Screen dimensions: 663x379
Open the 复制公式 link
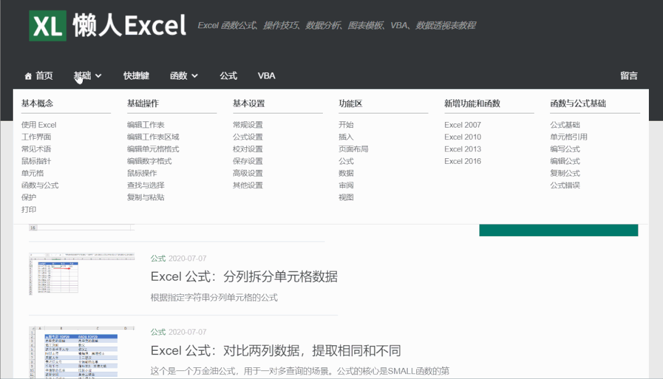565,173
